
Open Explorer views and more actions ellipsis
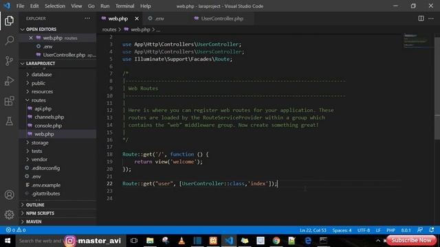(87, 19)
